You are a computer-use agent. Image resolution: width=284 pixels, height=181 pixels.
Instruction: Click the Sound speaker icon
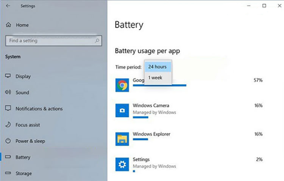coord(8,92)
